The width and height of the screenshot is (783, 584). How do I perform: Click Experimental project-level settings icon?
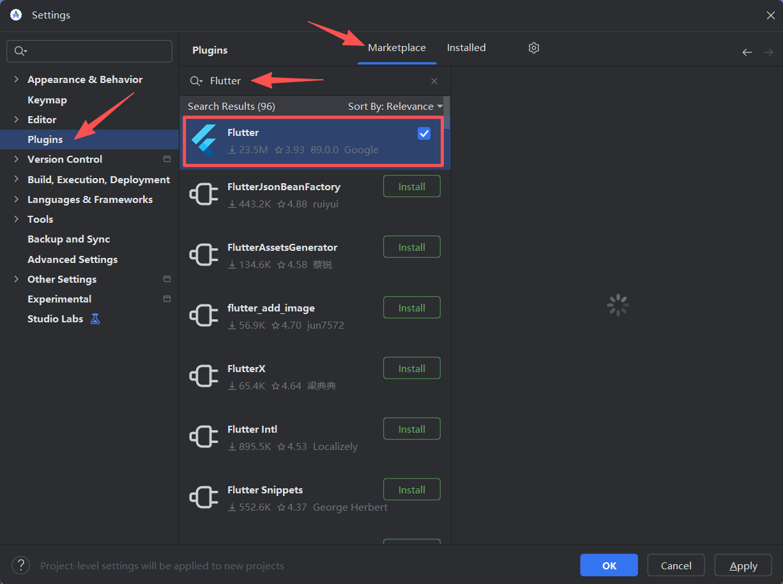[x=167, y=299]
